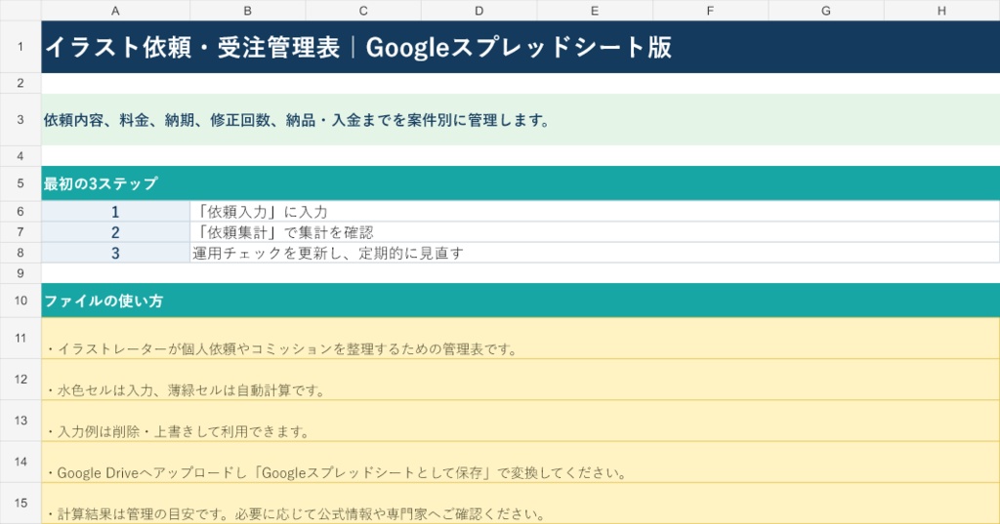Select row 12 header
Image resolution: width=1000 pixels, height=524 pixels.
click(x=21, y=380)
